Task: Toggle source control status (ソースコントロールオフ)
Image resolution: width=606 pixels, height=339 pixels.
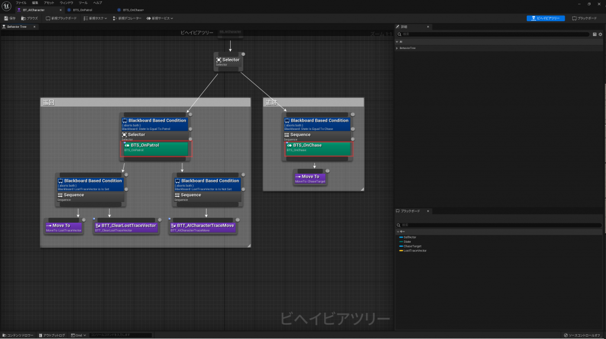Action: point(582,335)
